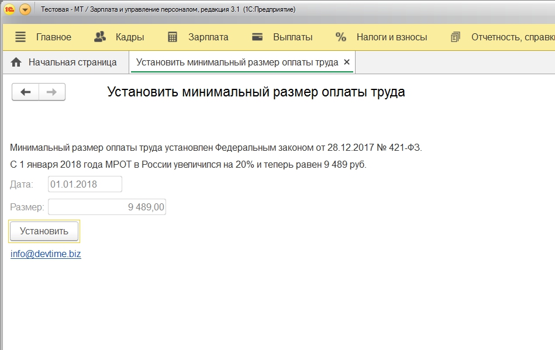Open the Налоги и взносы section
Image resolution: width=555 pixels, height=350 pixels.
392,37
